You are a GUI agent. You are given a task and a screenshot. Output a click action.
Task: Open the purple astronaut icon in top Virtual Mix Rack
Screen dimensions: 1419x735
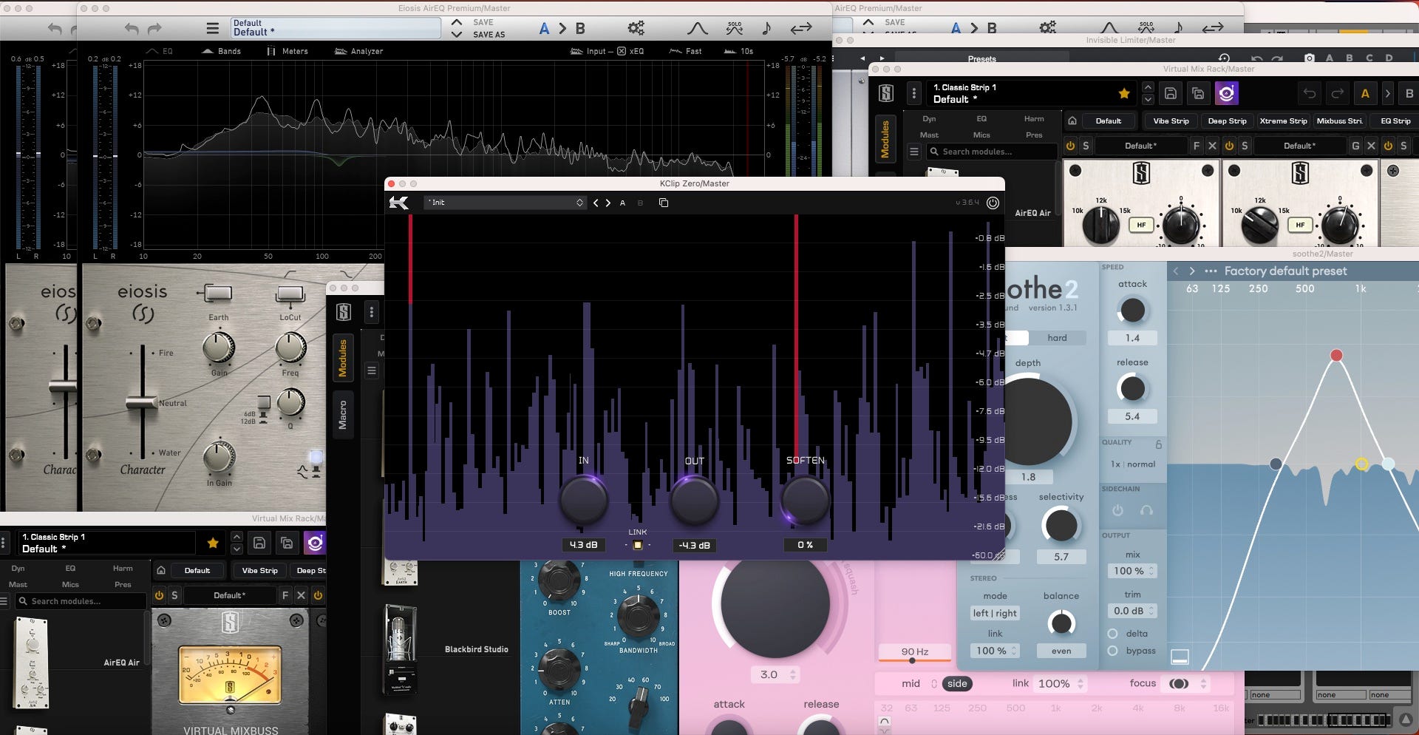coord(1226,93)
